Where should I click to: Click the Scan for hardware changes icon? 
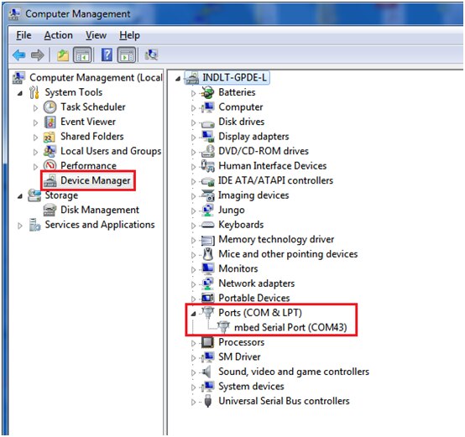[x=151, y=55]
